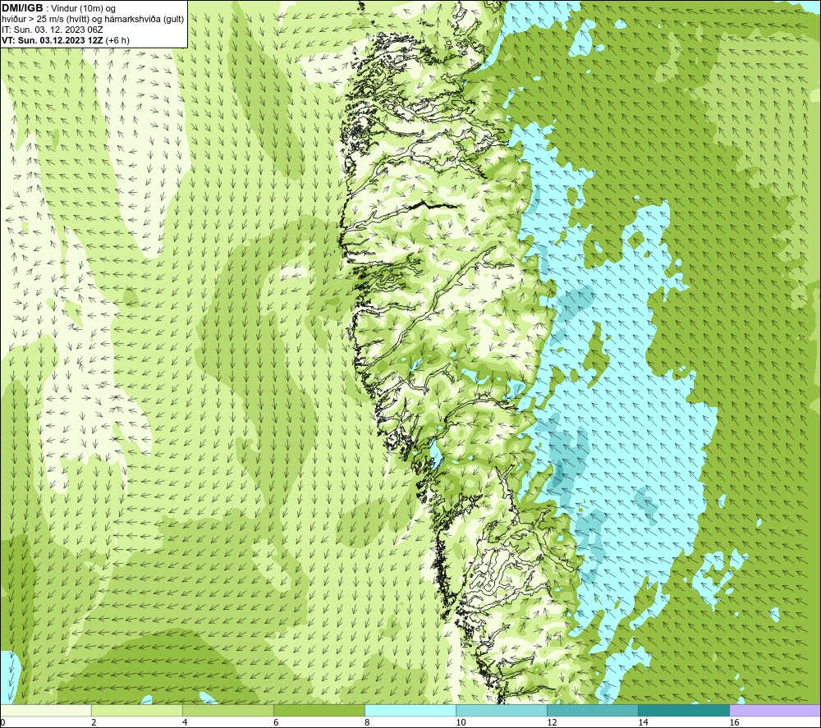
Task: Click the purple legend swatch above 16 m/s
Action: tap(775, 710)
